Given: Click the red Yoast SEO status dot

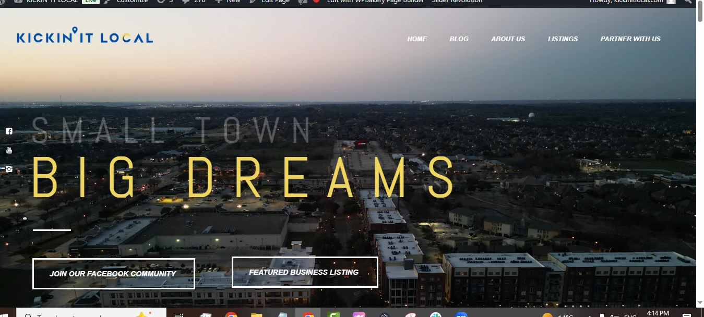Looking at the screenshot, I should [316, 2].
